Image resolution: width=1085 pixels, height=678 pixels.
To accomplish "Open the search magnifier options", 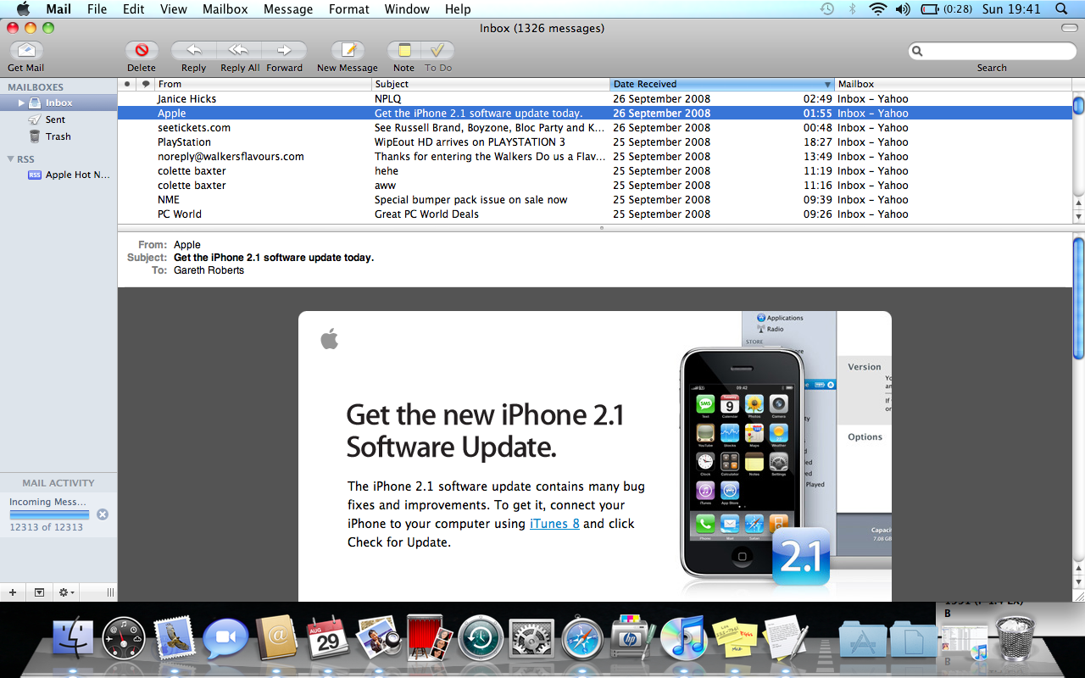I will pos(917,52).
